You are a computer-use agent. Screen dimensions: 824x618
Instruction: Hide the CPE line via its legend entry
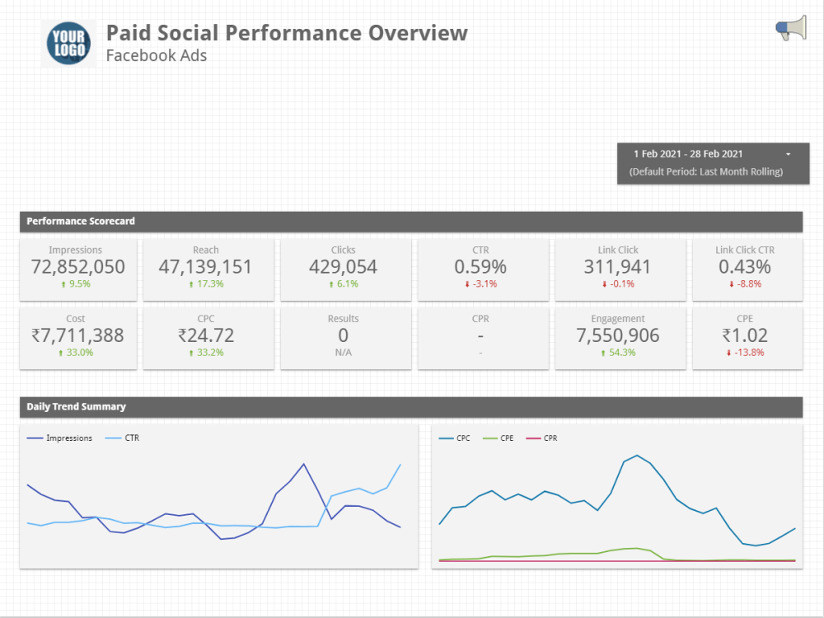coord(506,438)
